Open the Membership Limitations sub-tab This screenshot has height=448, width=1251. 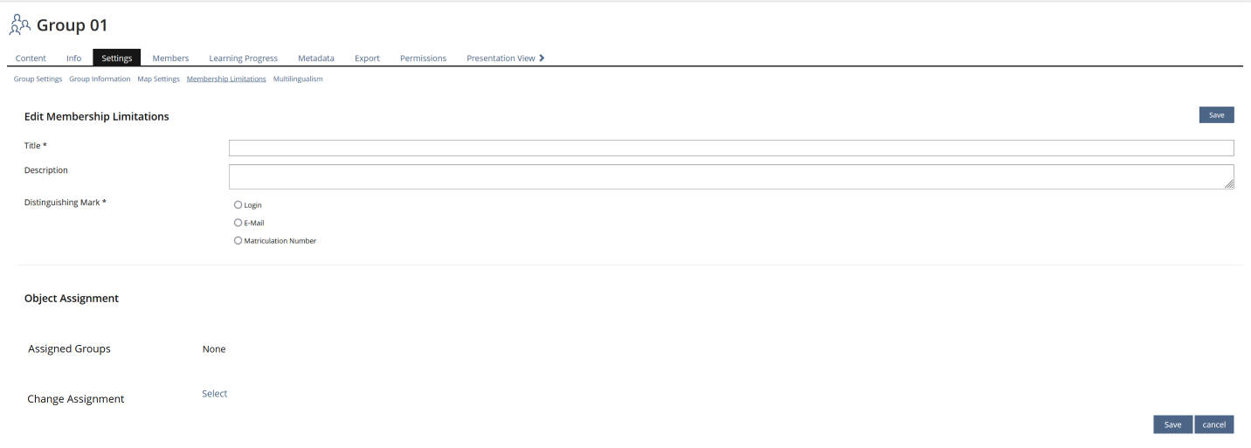pos(226,79)
